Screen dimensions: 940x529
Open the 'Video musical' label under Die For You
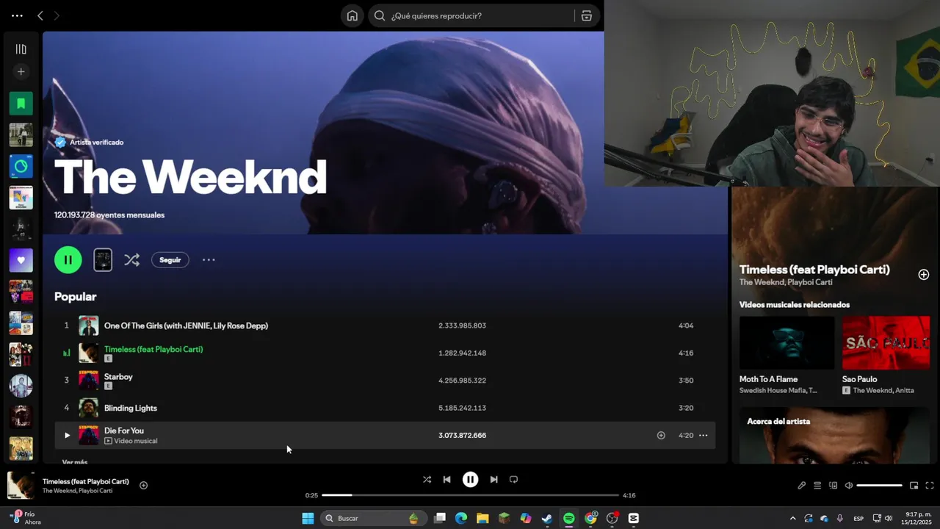(x=131, y=441)
